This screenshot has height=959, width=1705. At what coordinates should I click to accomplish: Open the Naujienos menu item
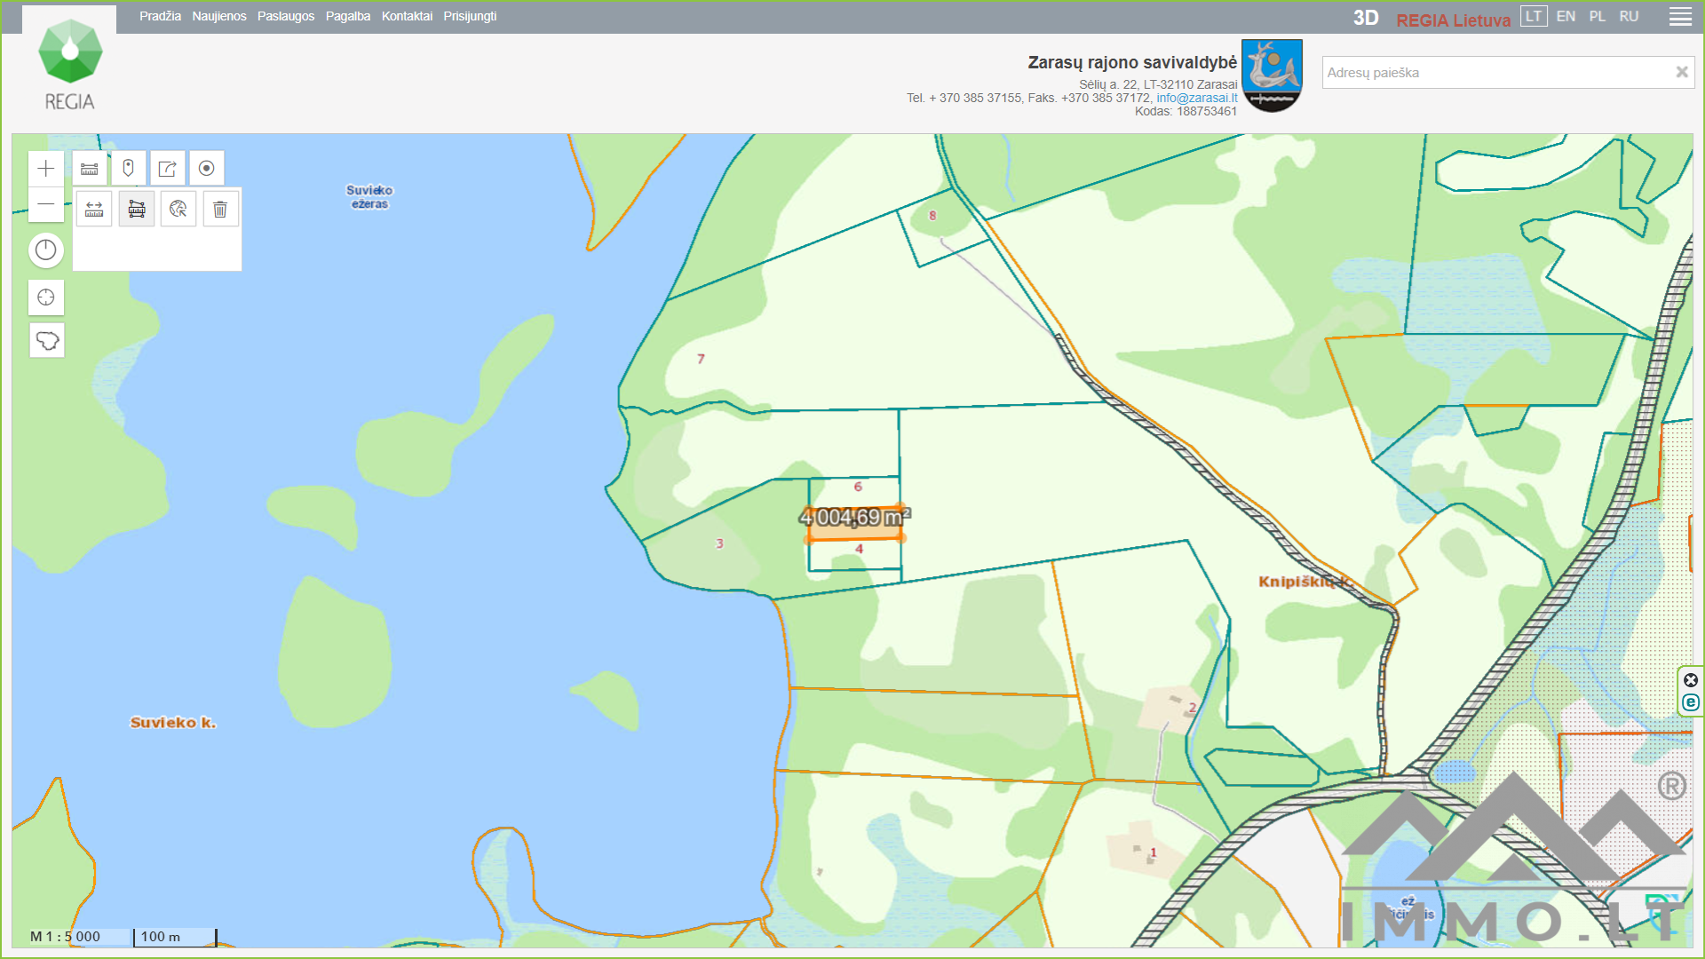[x=219, y=16]
